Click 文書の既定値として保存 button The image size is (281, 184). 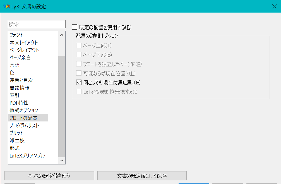click(142, 176)
